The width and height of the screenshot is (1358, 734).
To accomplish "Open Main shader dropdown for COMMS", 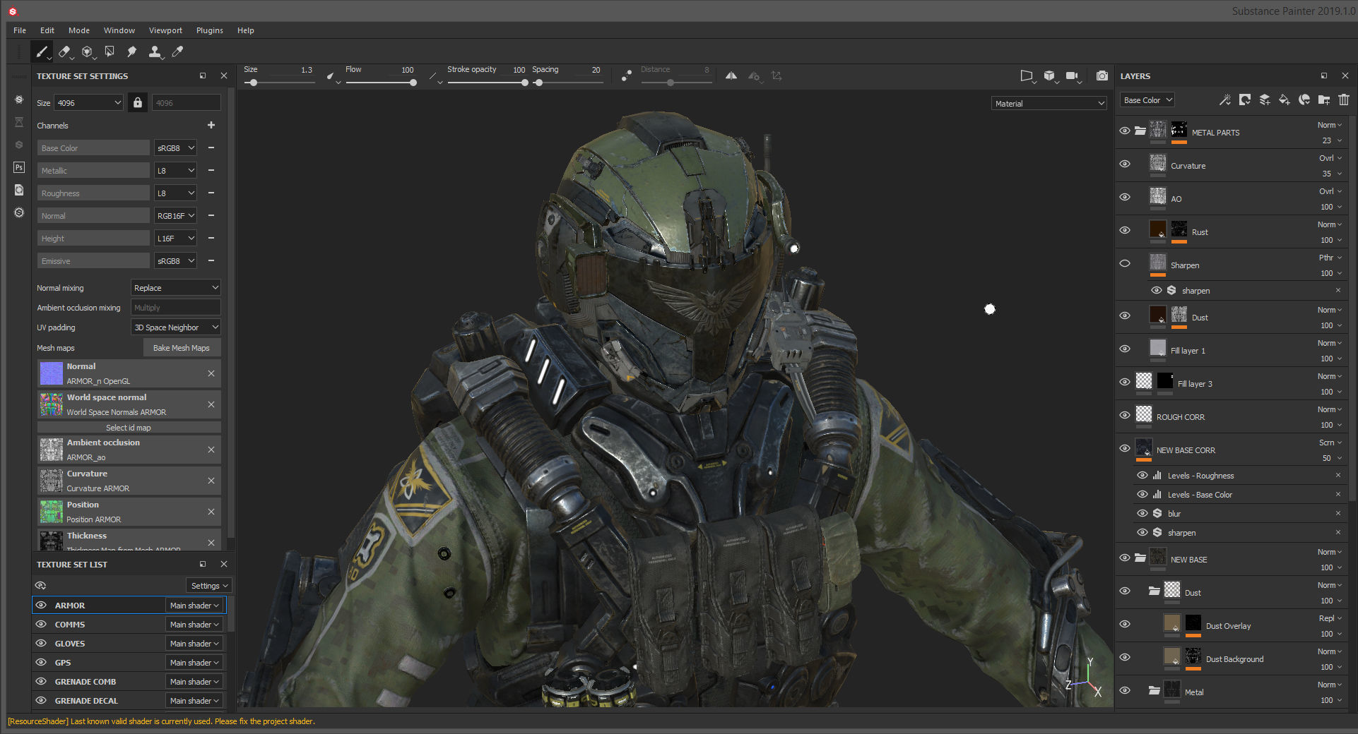I will coord(195,625).
